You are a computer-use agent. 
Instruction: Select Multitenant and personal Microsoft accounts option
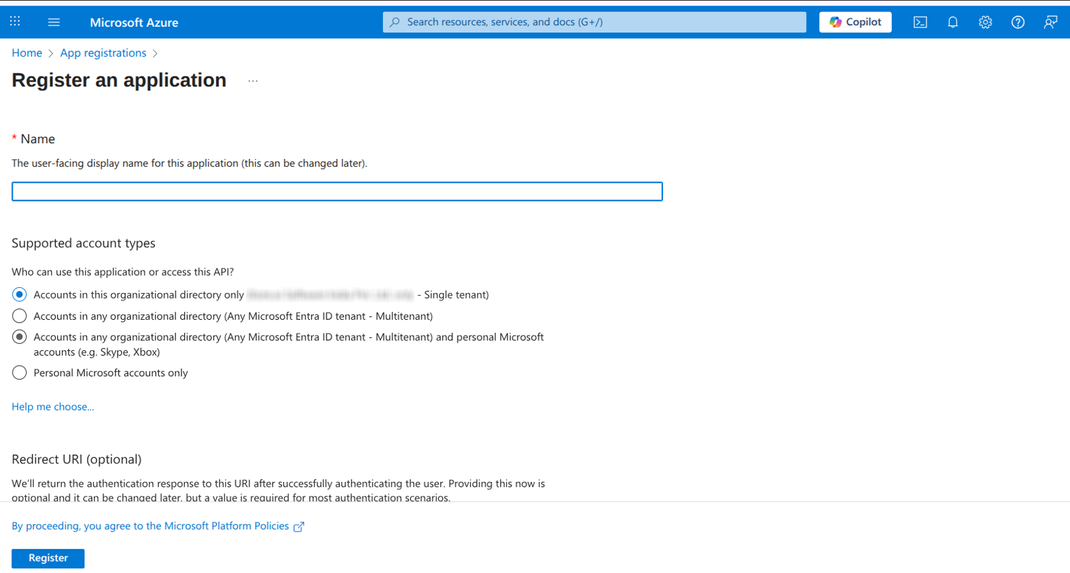19,337
